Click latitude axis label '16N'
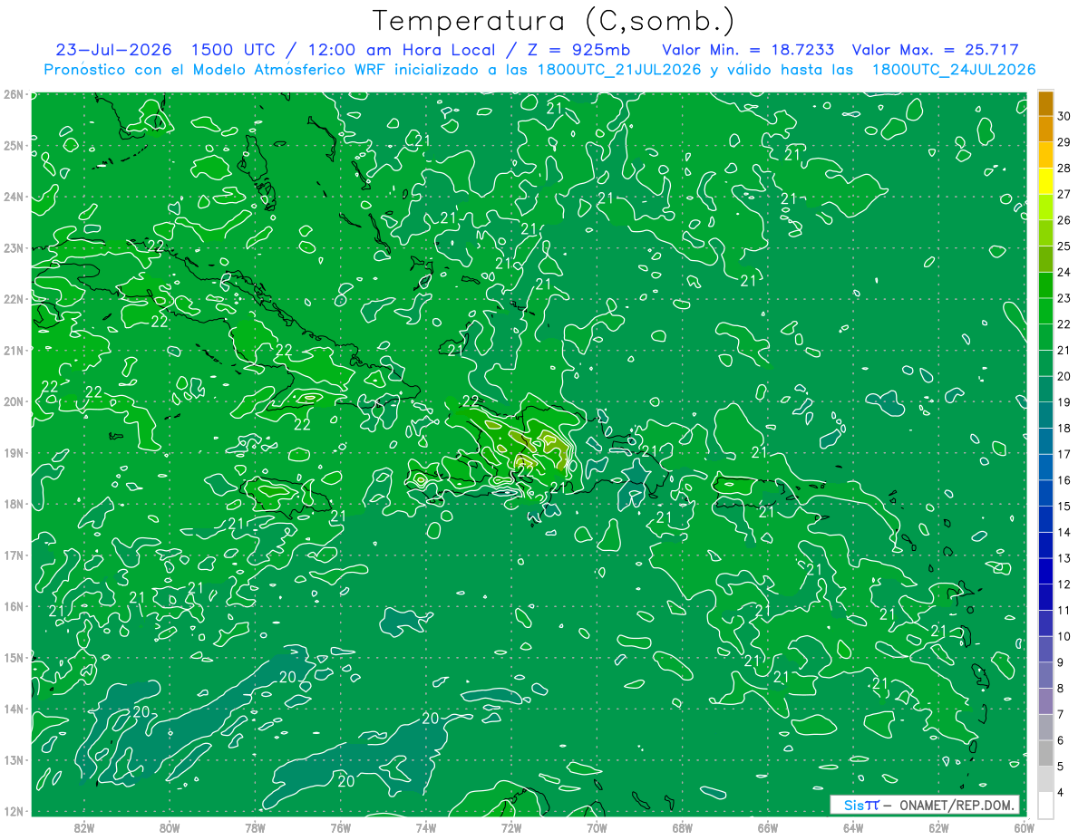The height and width of the screenshot is (840, 1088). 13,606
